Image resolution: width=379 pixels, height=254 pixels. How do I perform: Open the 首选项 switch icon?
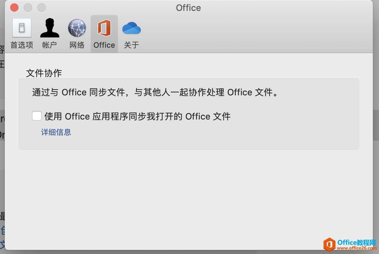click(22, 28)
